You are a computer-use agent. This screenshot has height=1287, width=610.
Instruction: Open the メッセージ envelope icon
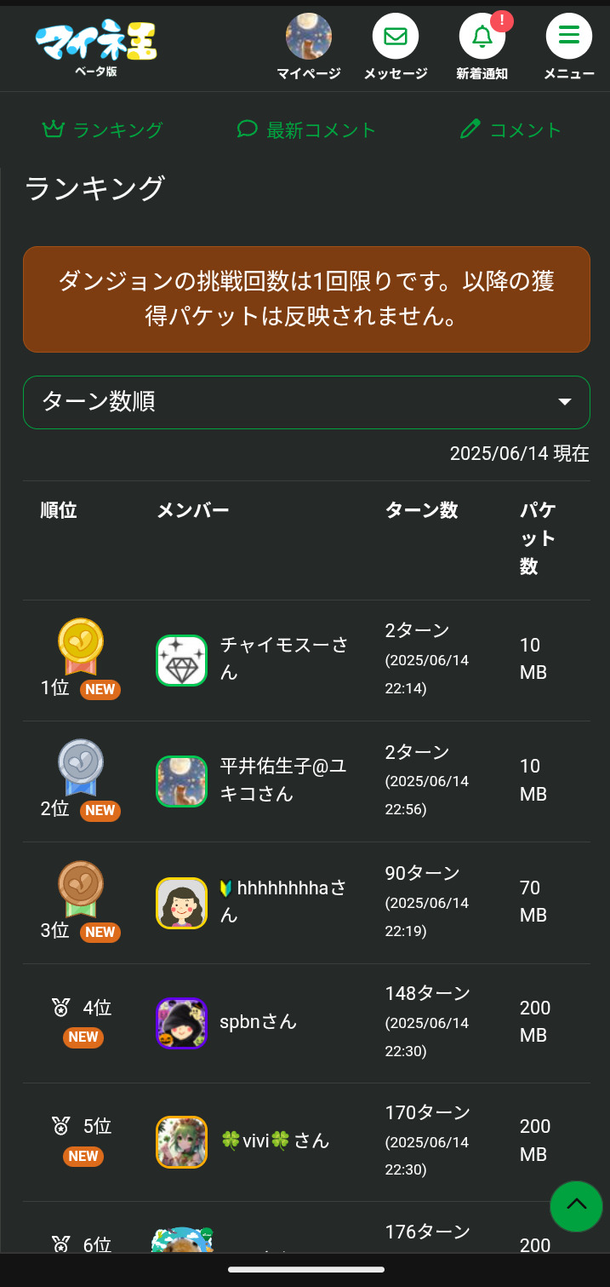pyautogui.click(x=396, y=37)
